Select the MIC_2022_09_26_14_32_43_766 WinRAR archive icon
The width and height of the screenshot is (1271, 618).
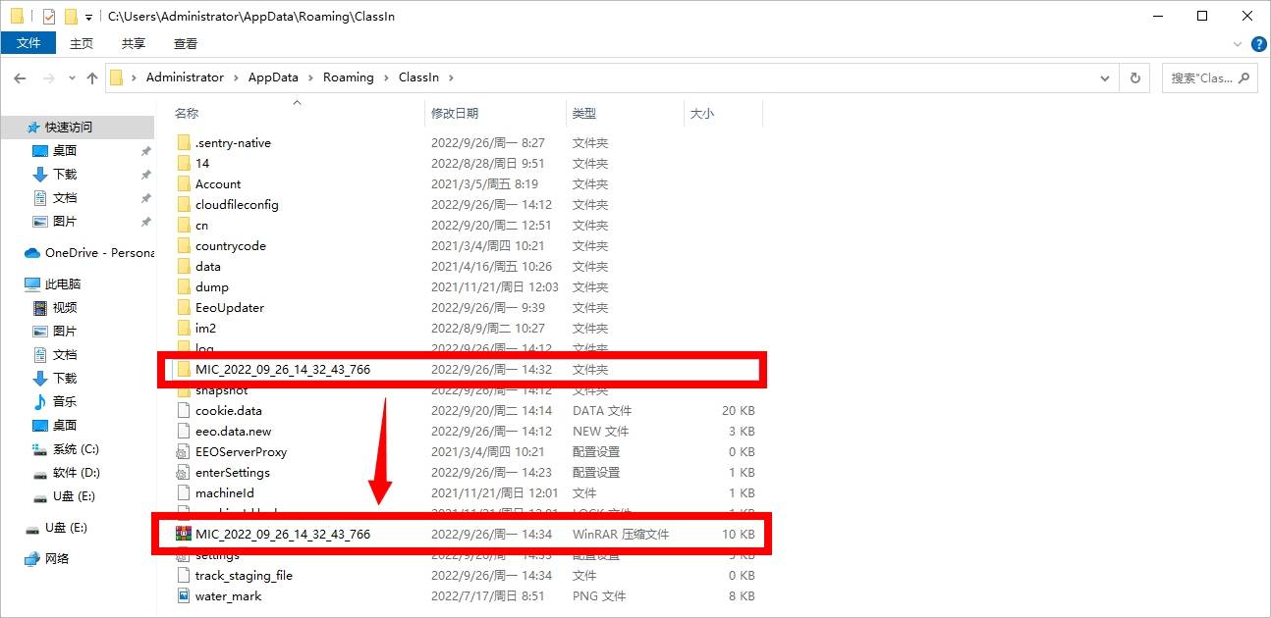coord(183,534)
